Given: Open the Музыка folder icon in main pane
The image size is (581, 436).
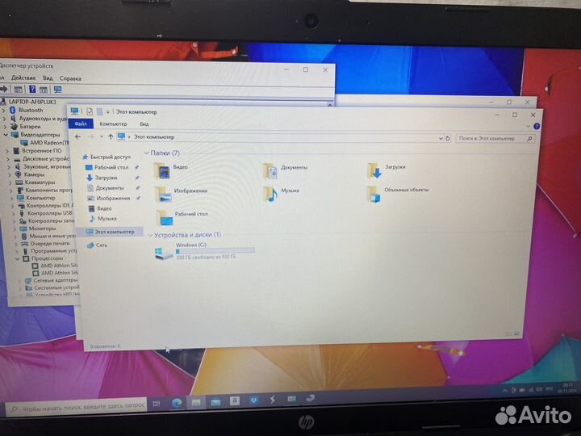Looking at the screenshot, I should [270, 194].
